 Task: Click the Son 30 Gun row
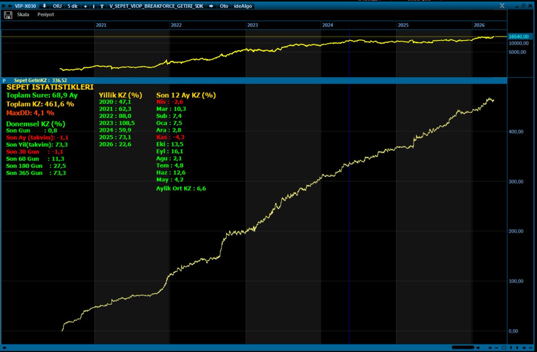(35, 152)
